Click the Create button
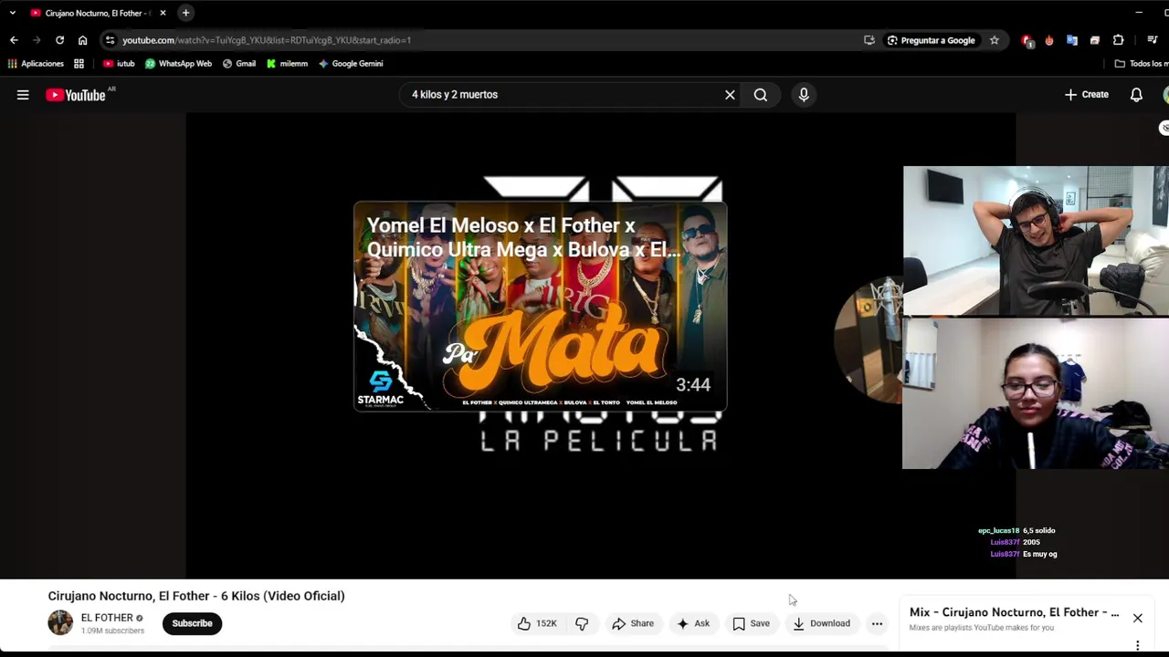Image resolution: width=1169 pixels, height=657 pixels. (x=1086, y=95)
